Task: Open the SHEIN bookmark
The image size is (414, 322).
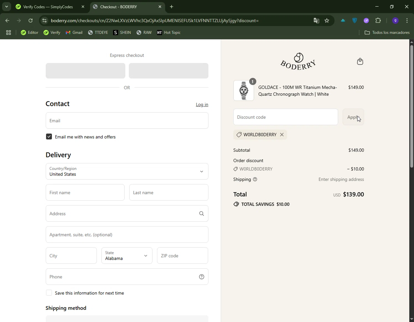Action: [x=122, y=32]
